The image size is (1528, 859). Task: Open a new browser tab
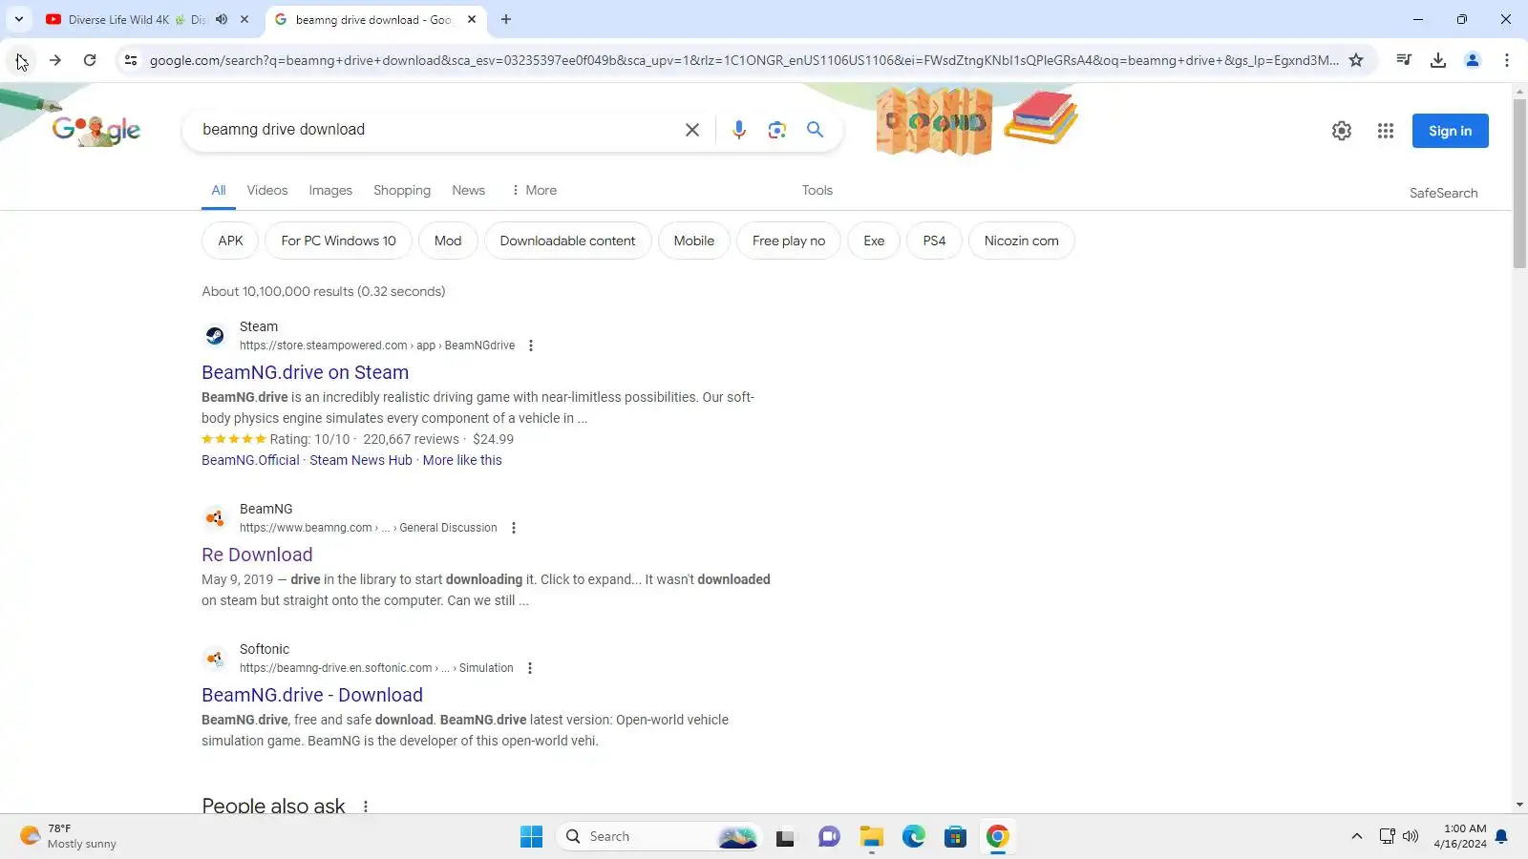click(506, 19)
